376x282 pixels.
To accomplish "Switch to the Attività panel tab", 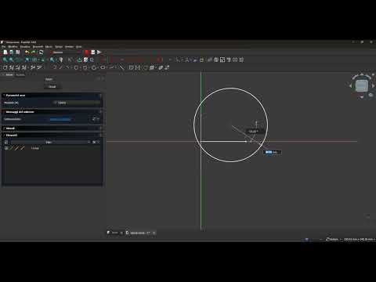I will (x=20, y=75).
